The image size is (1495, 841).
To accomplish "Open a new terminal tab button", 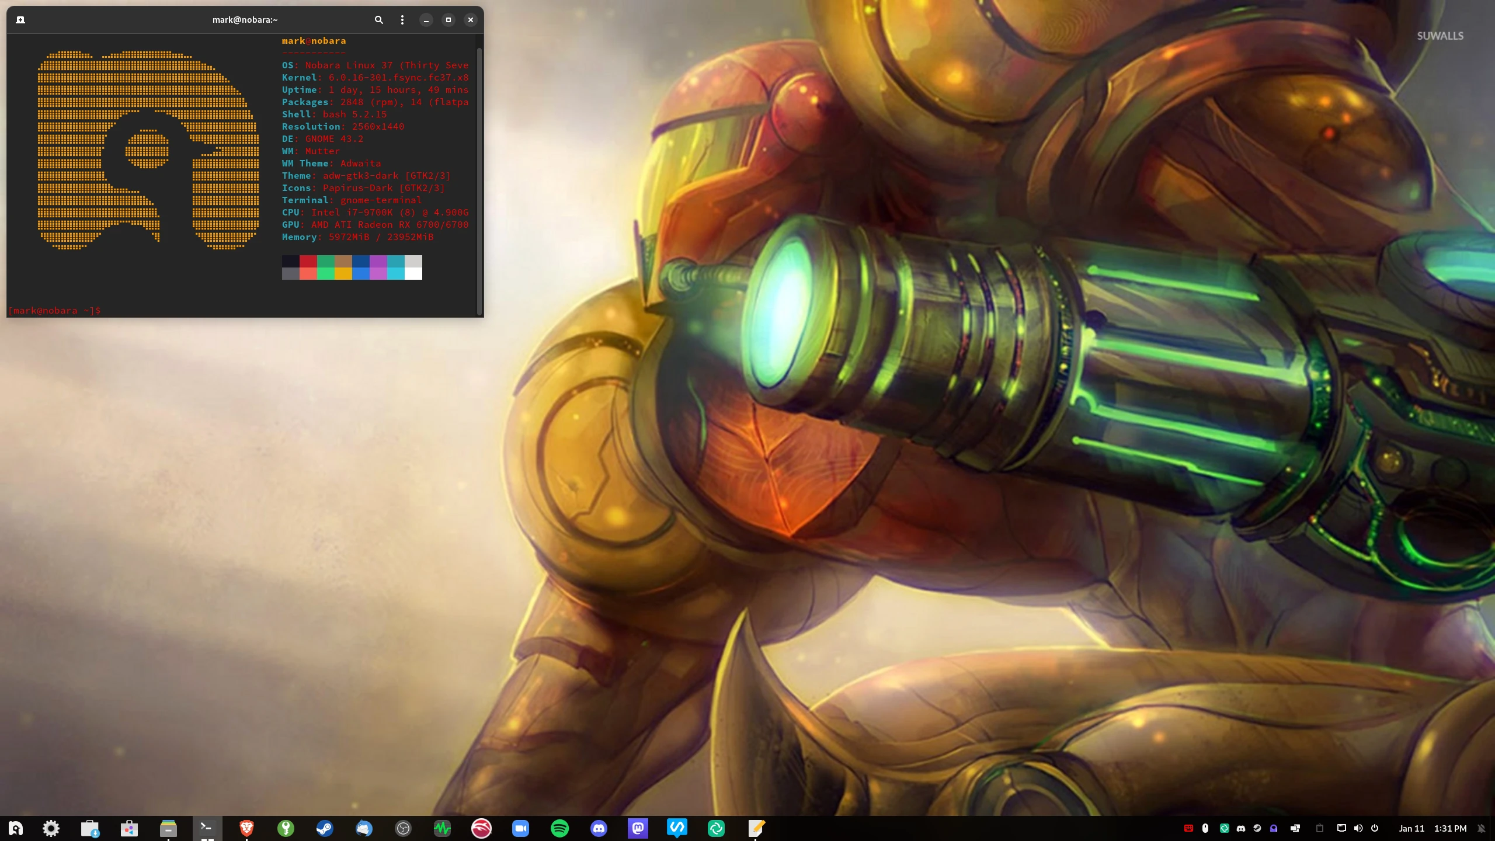I will coord(20,20).
